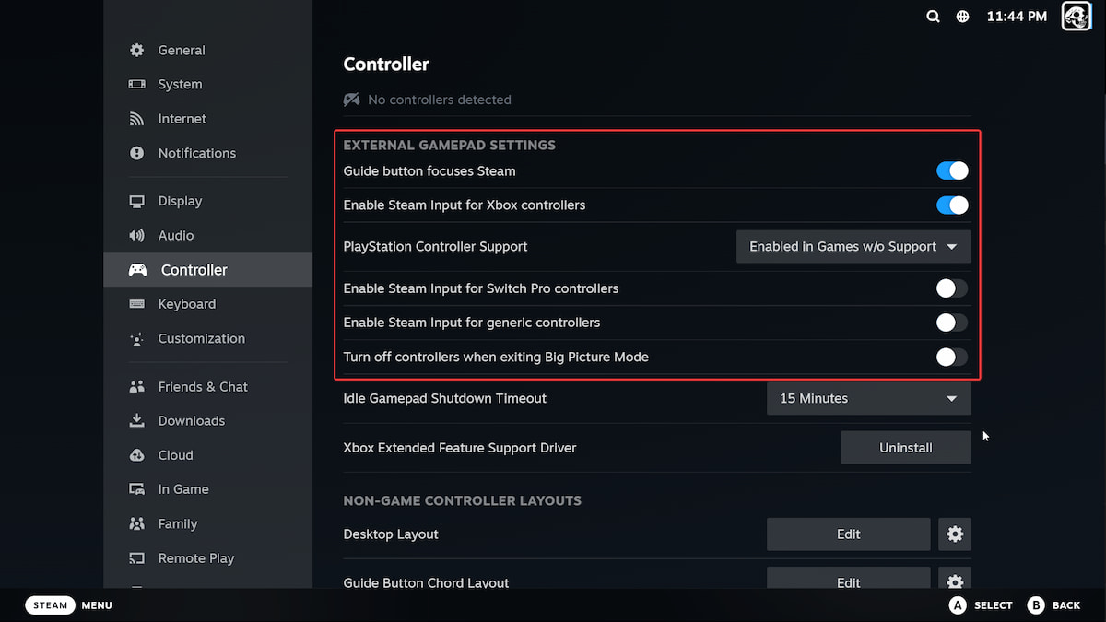
Task: Click the Cloud sidebar icon
Action: tap(137, 455)
